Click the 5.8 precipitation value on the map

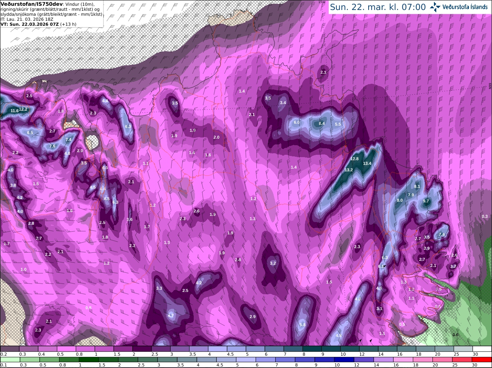pyautogui.click(x=302, y=325)
